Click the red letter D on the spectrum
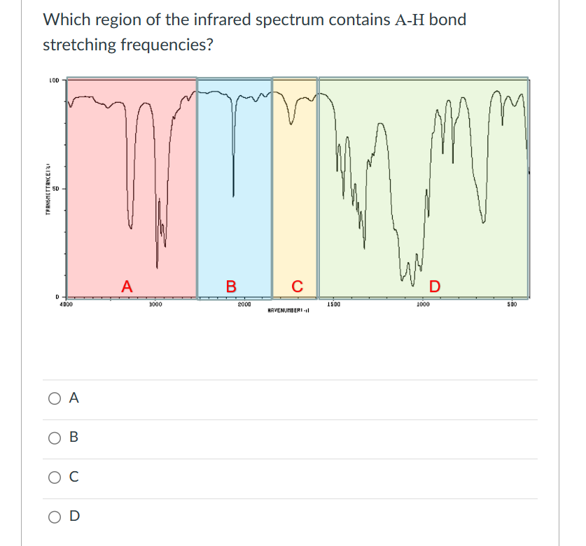 [433, 285]
